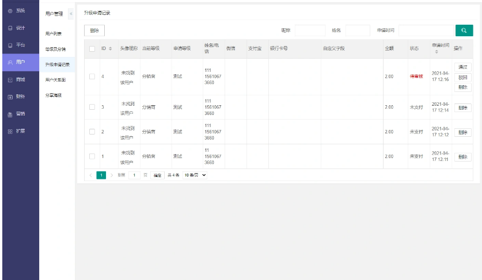Open 用户关系图 in the submenu
The image size is (482, 280).
[55, 80]
